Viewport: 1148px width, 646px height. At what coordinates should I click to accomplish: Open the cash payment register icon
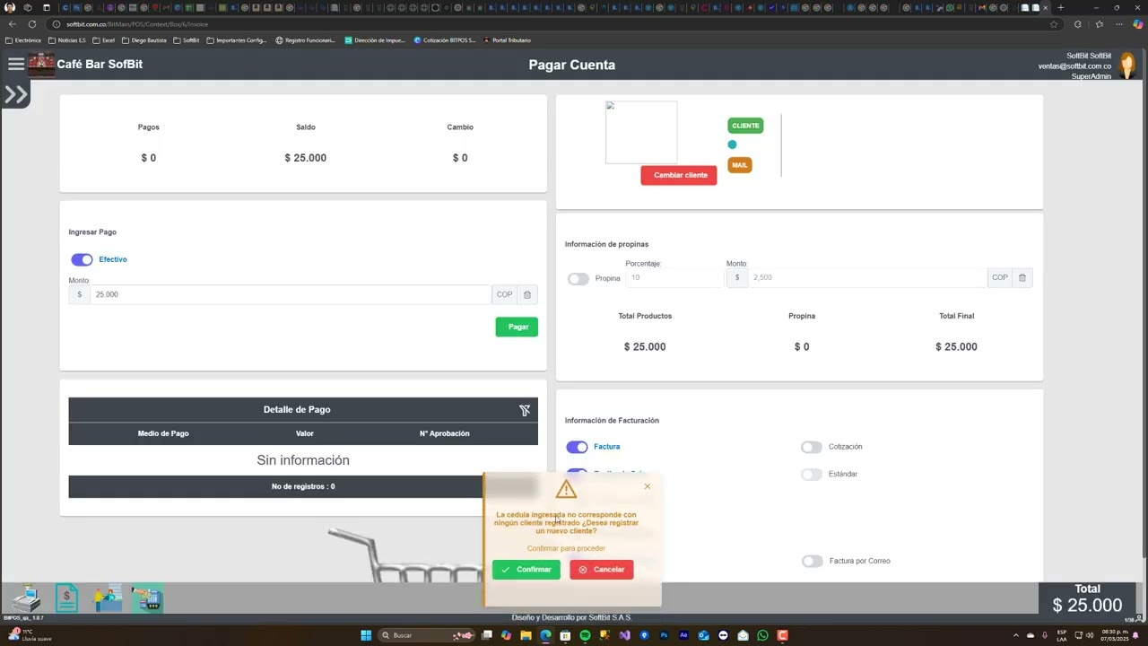click(147, 598)
